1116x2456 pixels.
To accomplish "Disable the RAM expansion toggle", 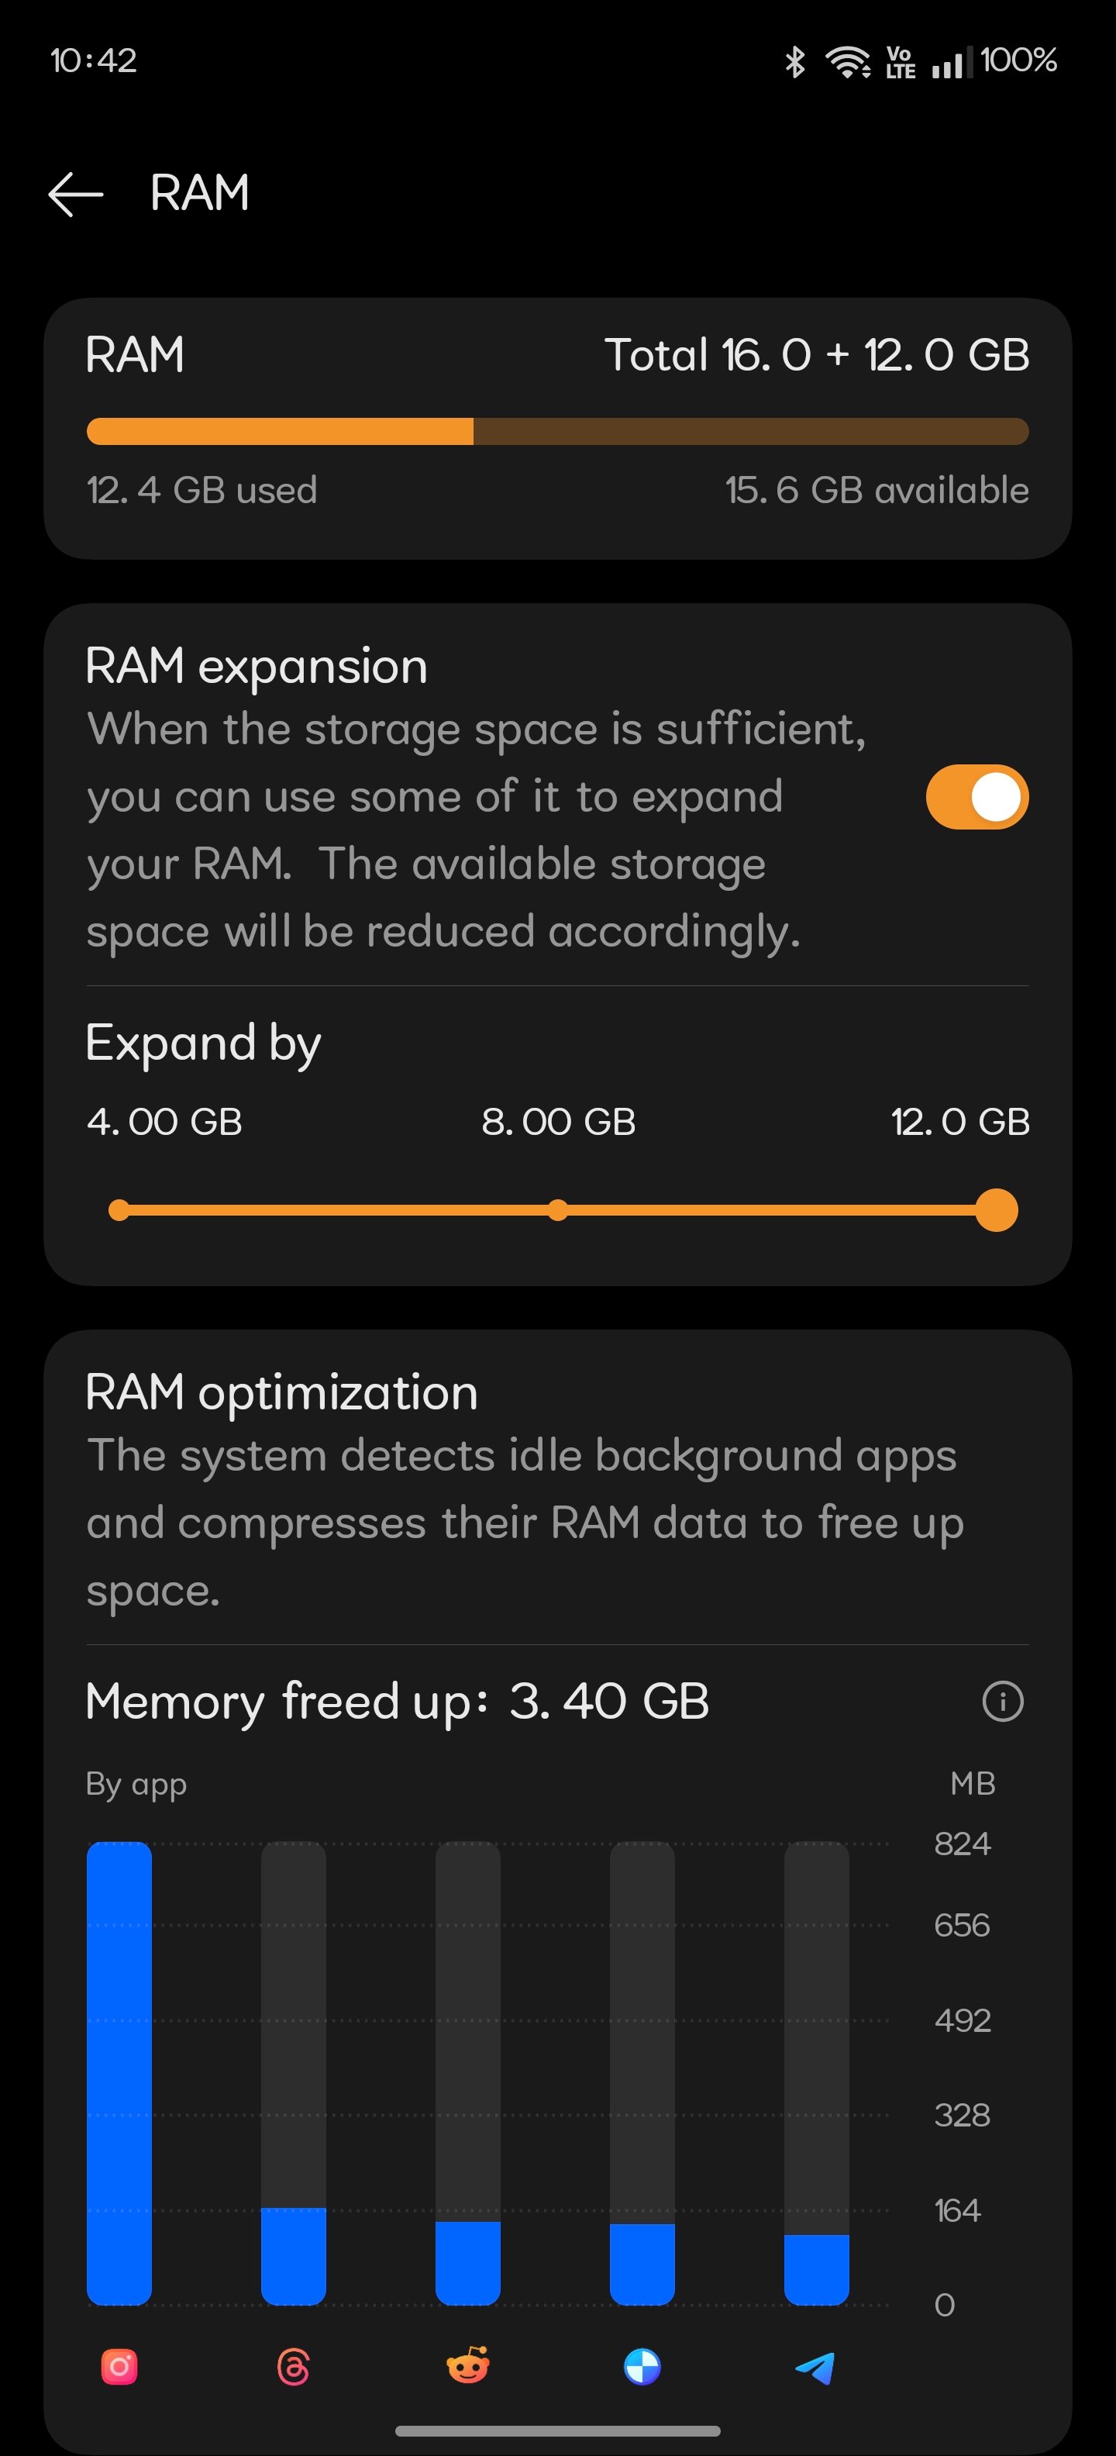I will point(976,797).
